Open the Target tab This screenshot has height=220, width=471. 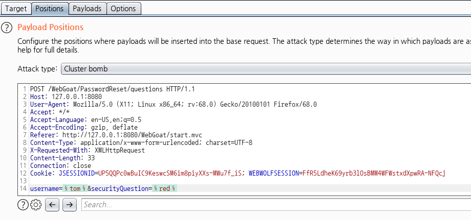[x=15, y=9]
